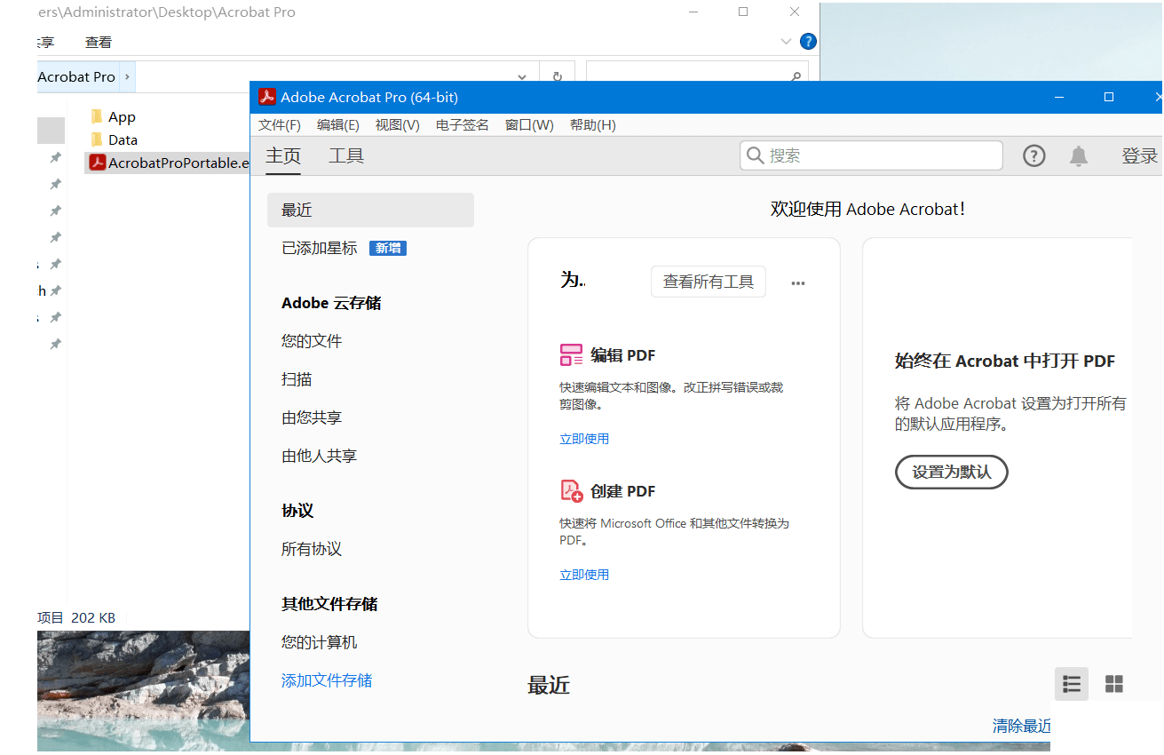Click the 添加文件存储 link
The image size is (1164, 755).
click(x=327, y=680)
